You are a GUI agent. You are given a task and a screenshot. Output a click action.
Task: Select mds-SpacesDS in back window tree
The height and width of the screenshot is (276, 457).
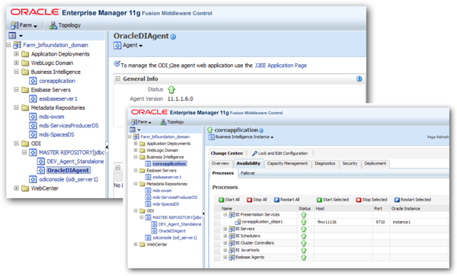tap(56, 134)
